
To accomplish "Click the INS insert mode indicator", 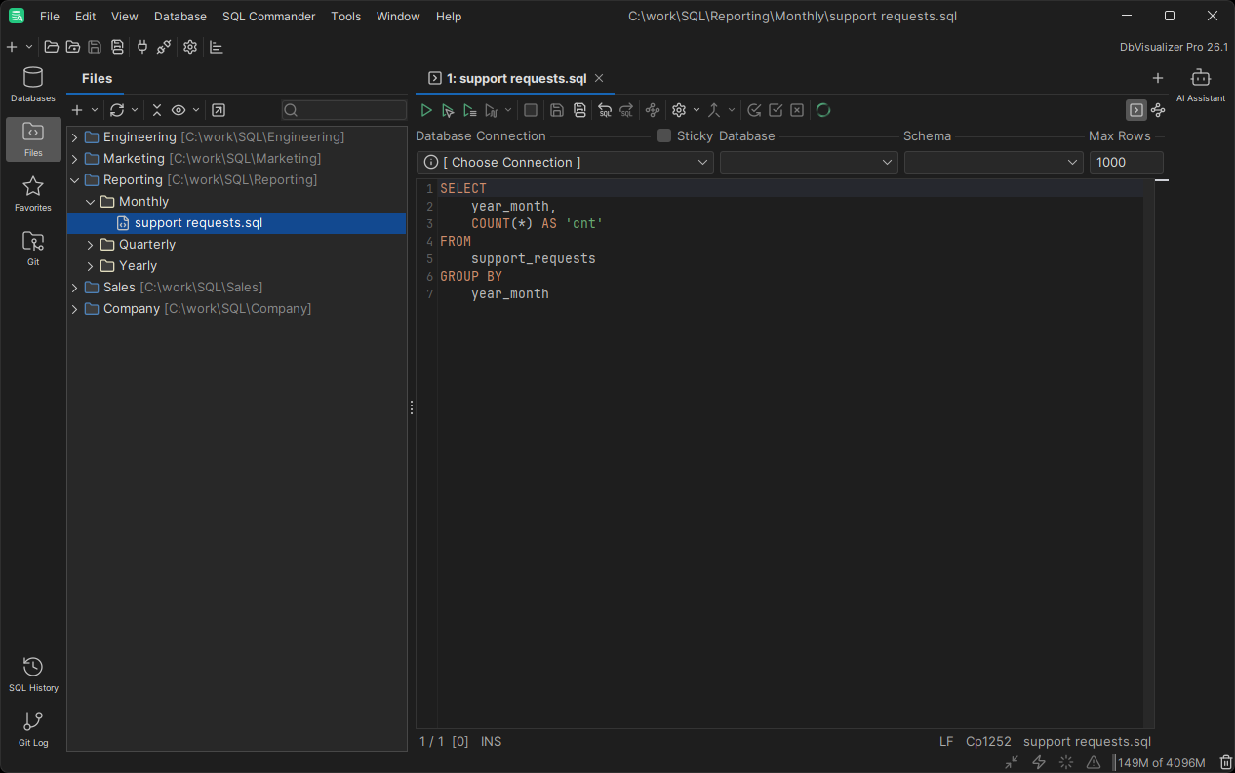I will pos(491,742).
